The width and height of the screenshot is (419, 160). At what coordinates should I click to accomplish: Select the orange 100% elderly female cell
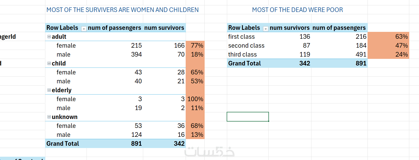click(x=195, y=99)
